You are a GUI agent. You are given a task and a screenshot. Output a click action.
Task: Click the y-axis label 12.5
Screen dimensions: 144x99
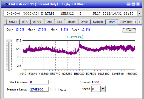coord(18,49)
